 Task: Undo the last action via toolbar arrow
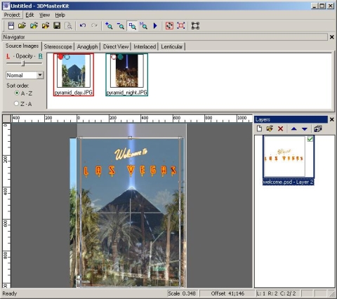[x=83, y=25]
